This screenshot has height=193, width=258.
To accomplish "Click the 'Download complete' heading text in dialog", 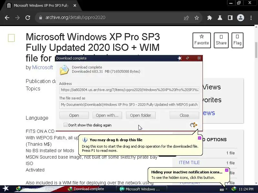I will point(87,67).
